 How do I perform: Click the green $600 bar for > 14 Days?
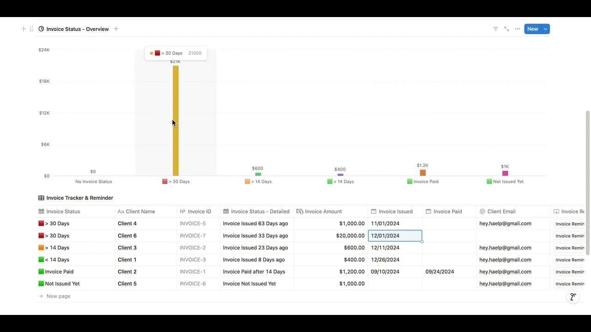tap(258, 174)
